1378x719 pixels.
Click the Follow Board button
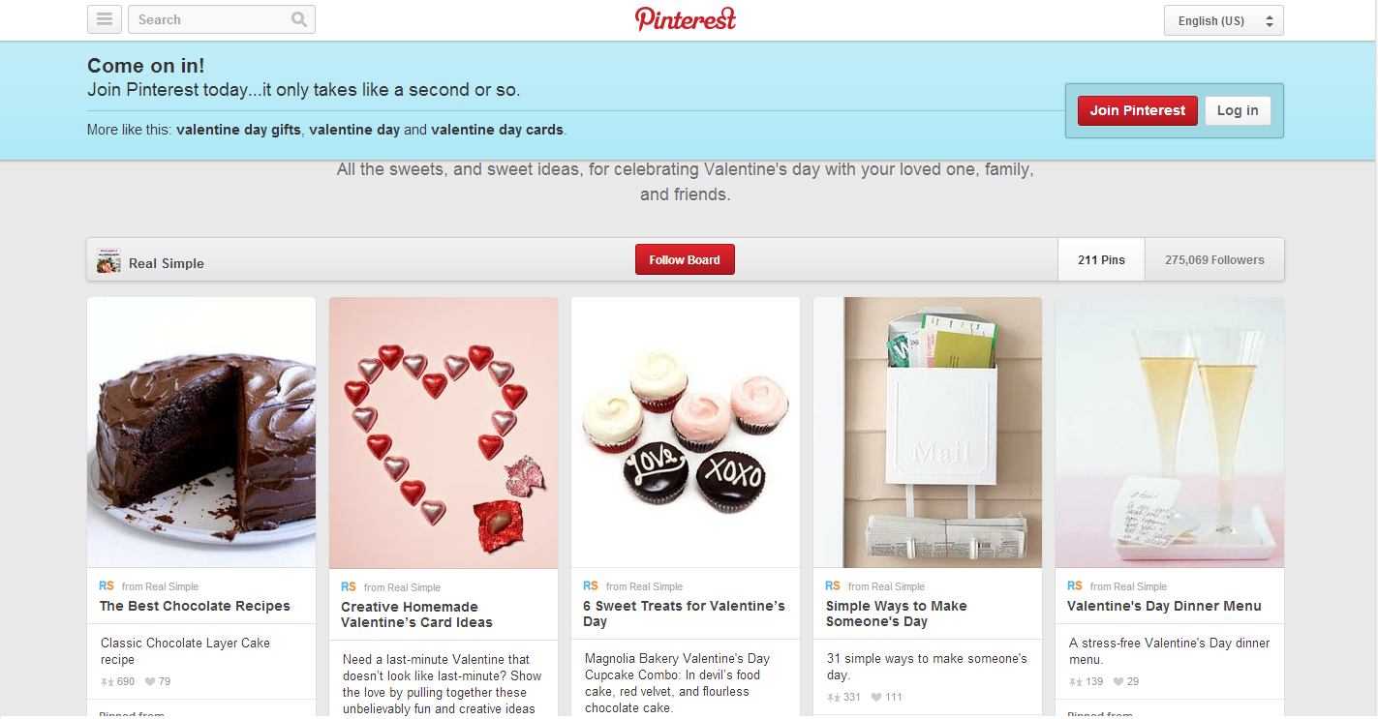[685, 259]
